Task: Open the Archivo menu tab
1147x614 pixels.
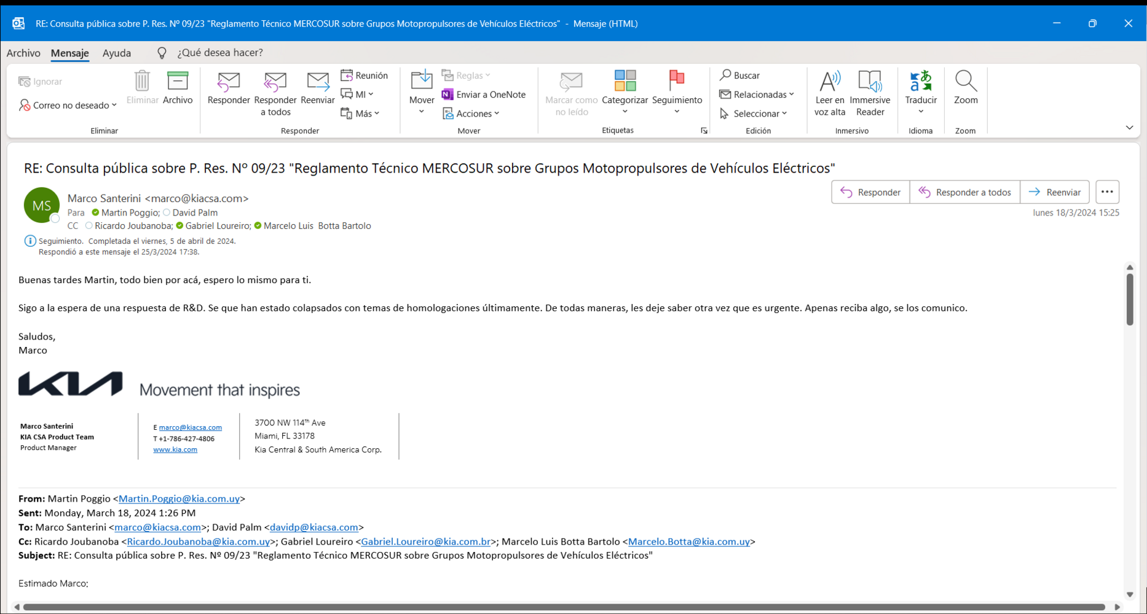Action: [23, 53]
